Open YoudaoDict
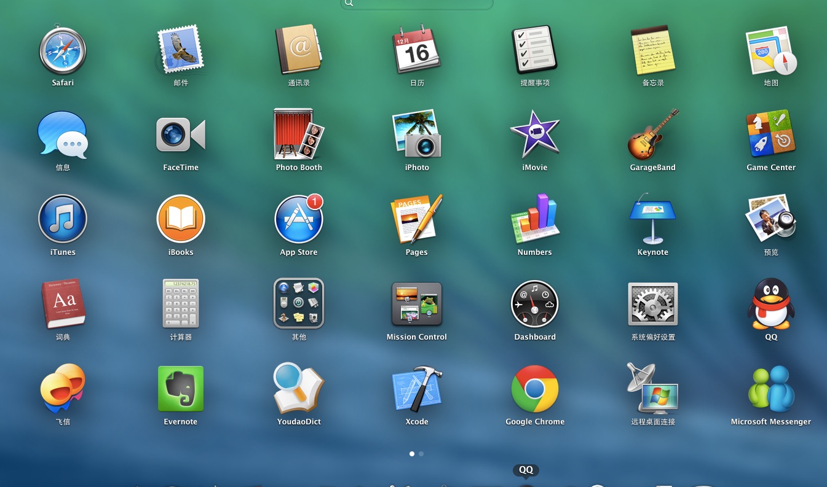Screen dimensions: 827x487 299,389
